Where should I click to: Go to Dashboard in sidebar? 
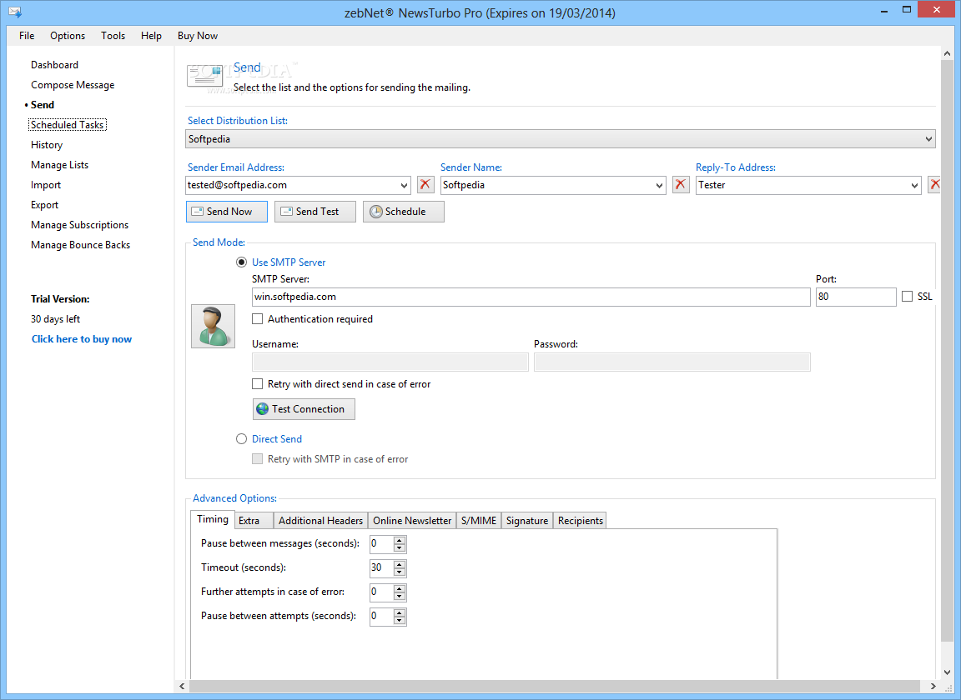pos(54,65)
